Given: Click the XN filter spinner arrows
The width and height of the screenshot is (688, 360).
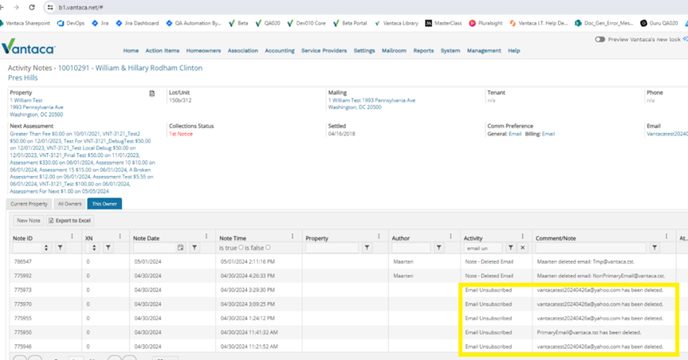Looking at the screenshot, I should pos(94,248).
